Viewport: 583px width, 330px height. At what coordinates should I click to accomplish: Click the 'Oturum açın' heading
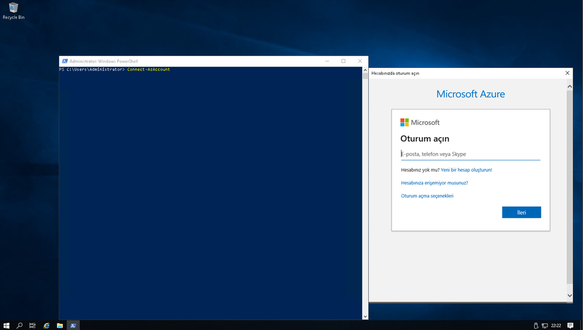pyautogui.click(x=425, y=139)
